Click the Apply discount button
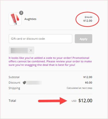Screen dimensions: 108x119 [83, 39]
